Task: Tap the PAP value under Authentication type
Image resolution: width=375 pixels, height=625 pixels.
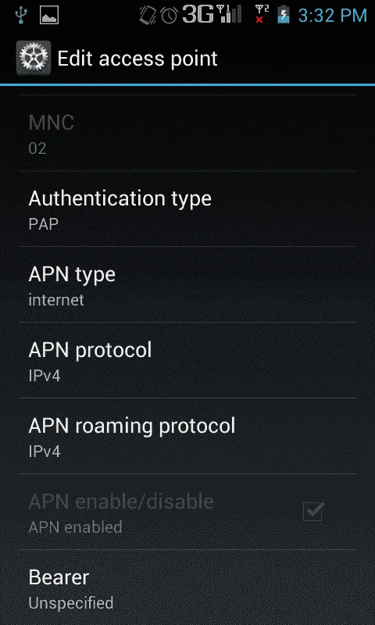Action: click(44, 224)
